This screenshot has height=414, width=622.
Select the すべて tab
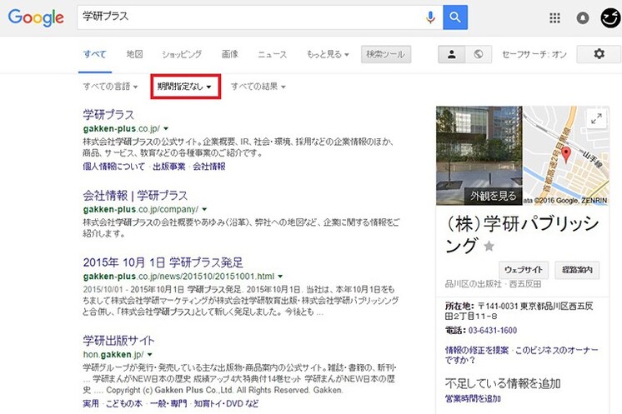tap(95, 54)
